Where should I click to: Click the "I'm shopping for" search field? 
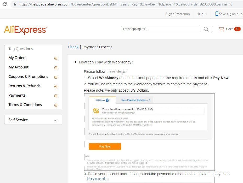coord(161,29)
